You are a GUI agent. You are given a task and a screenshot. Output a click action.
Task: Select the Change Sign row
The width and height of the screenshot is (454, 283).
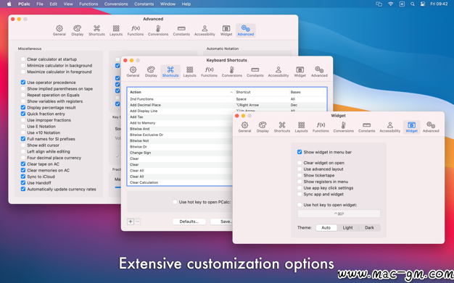180,153
